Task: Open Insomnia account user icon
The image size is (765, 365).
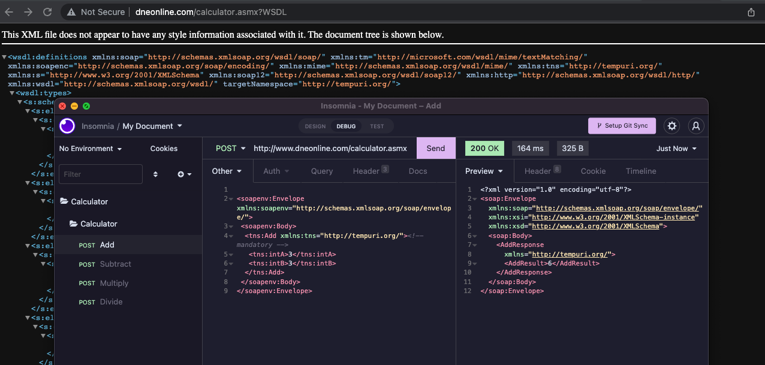Action: tap(696, 126)
